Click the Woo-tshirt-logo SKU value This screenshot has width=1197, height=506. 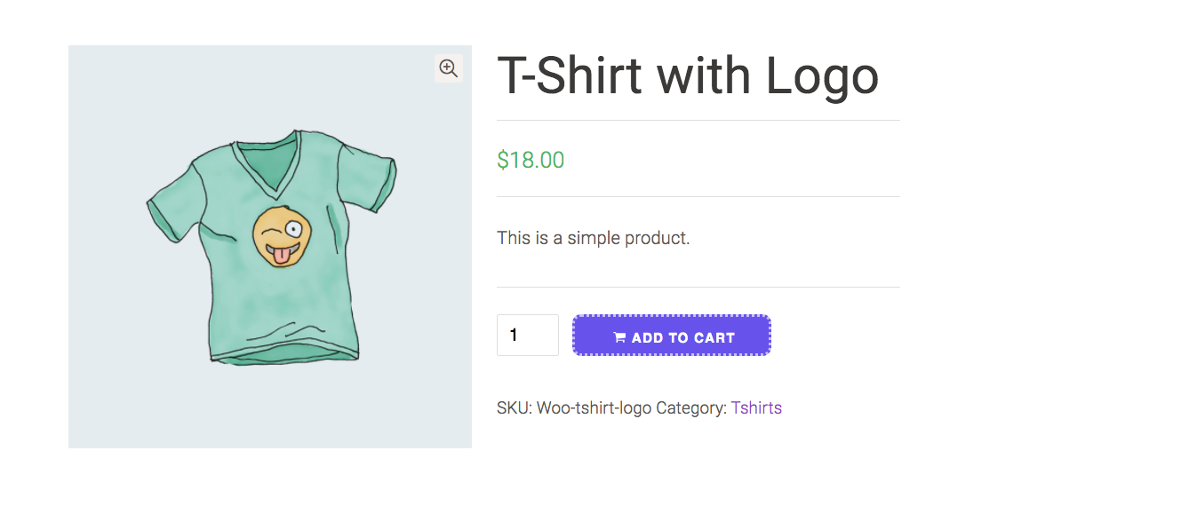pyautogui.click(x=594, y=408)
